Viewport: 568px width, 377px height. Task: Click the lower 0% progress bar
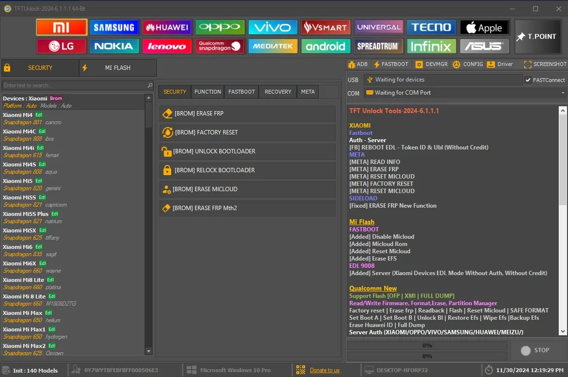tap(427, 356)
